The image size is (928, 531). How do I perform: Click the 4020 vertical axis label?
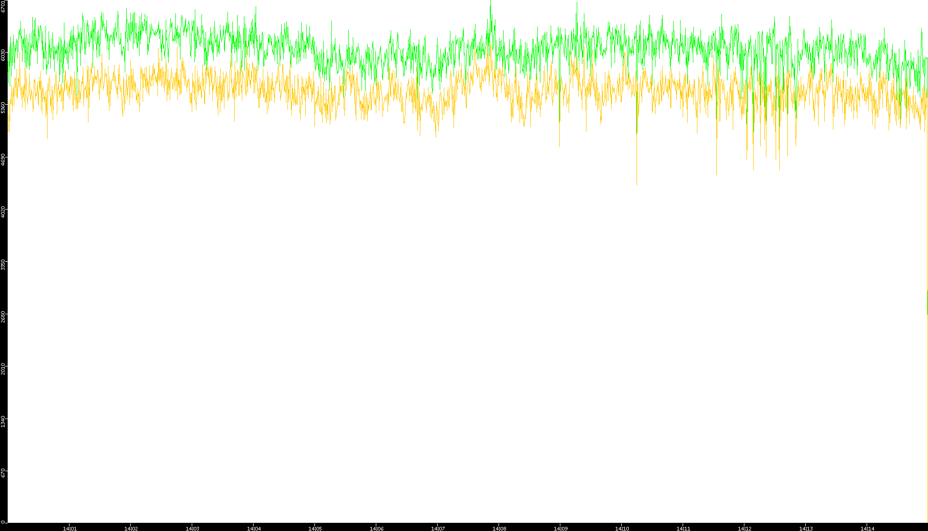[3, 212]
